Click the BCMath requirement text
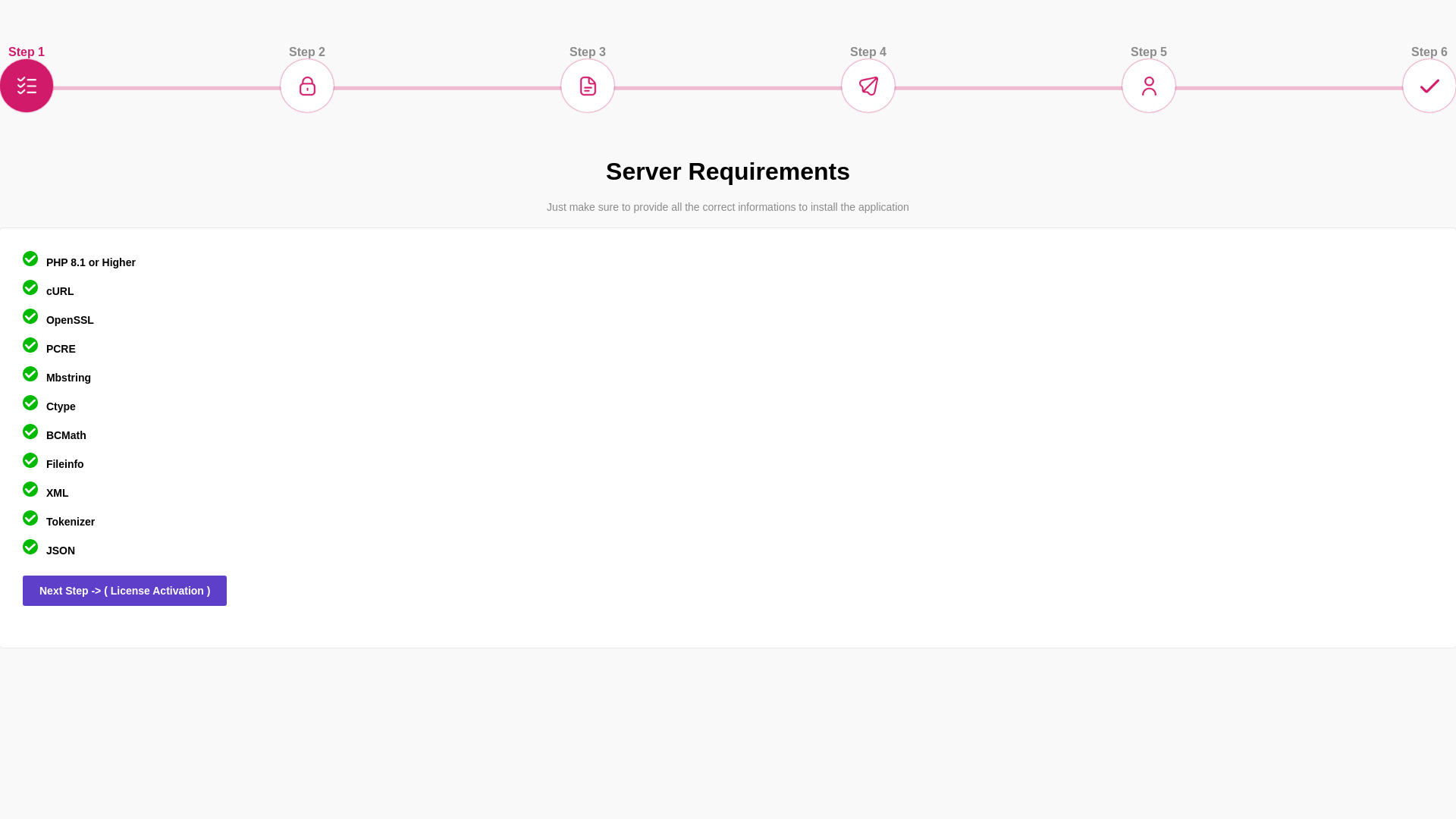The width and height of the screenshot is (1456, 819). 66,435
